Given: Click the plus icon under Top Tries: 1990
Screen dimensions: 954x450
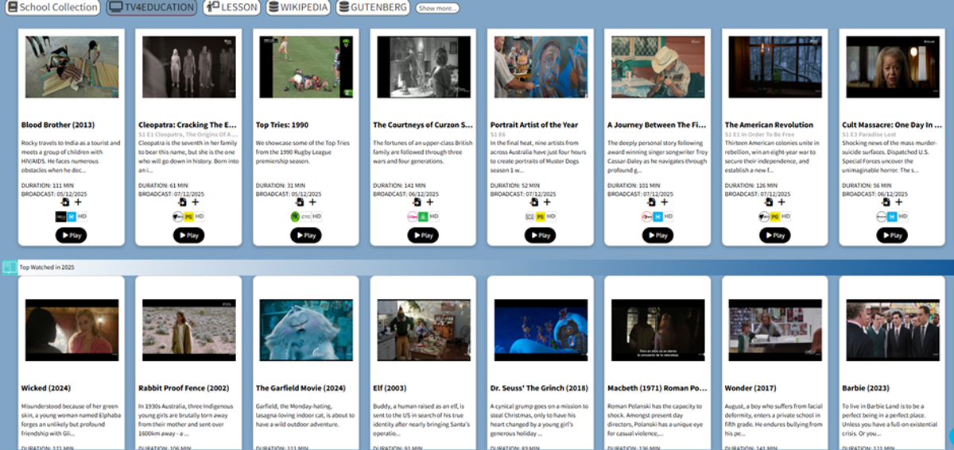Looking at the screenshot, I should [x=312, y=202].
